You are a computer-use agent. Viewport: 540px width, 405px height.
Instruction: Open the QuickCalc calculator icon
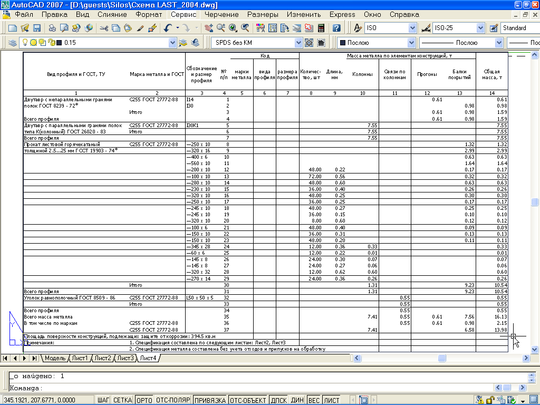pyautogui.click(x=320, y=28)
